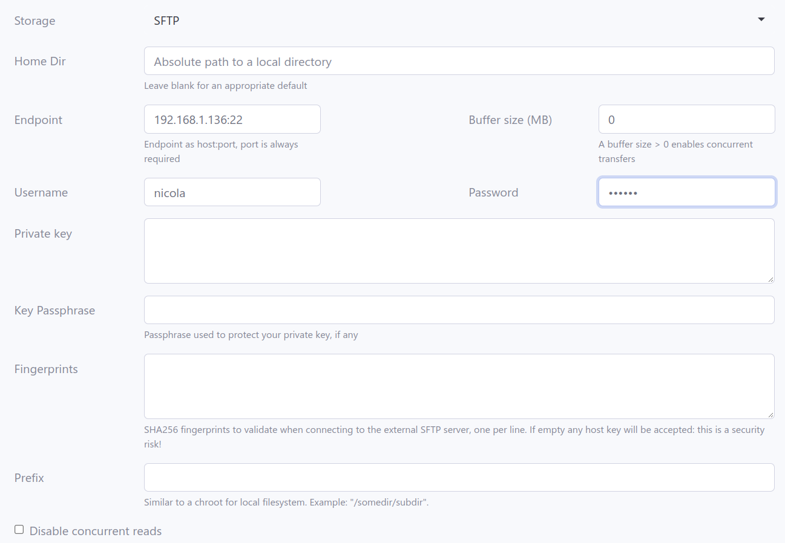Screen dimensions: 785x543
Task: Click the dropdown caret next to SFTP
Action: tap(761, 19)
